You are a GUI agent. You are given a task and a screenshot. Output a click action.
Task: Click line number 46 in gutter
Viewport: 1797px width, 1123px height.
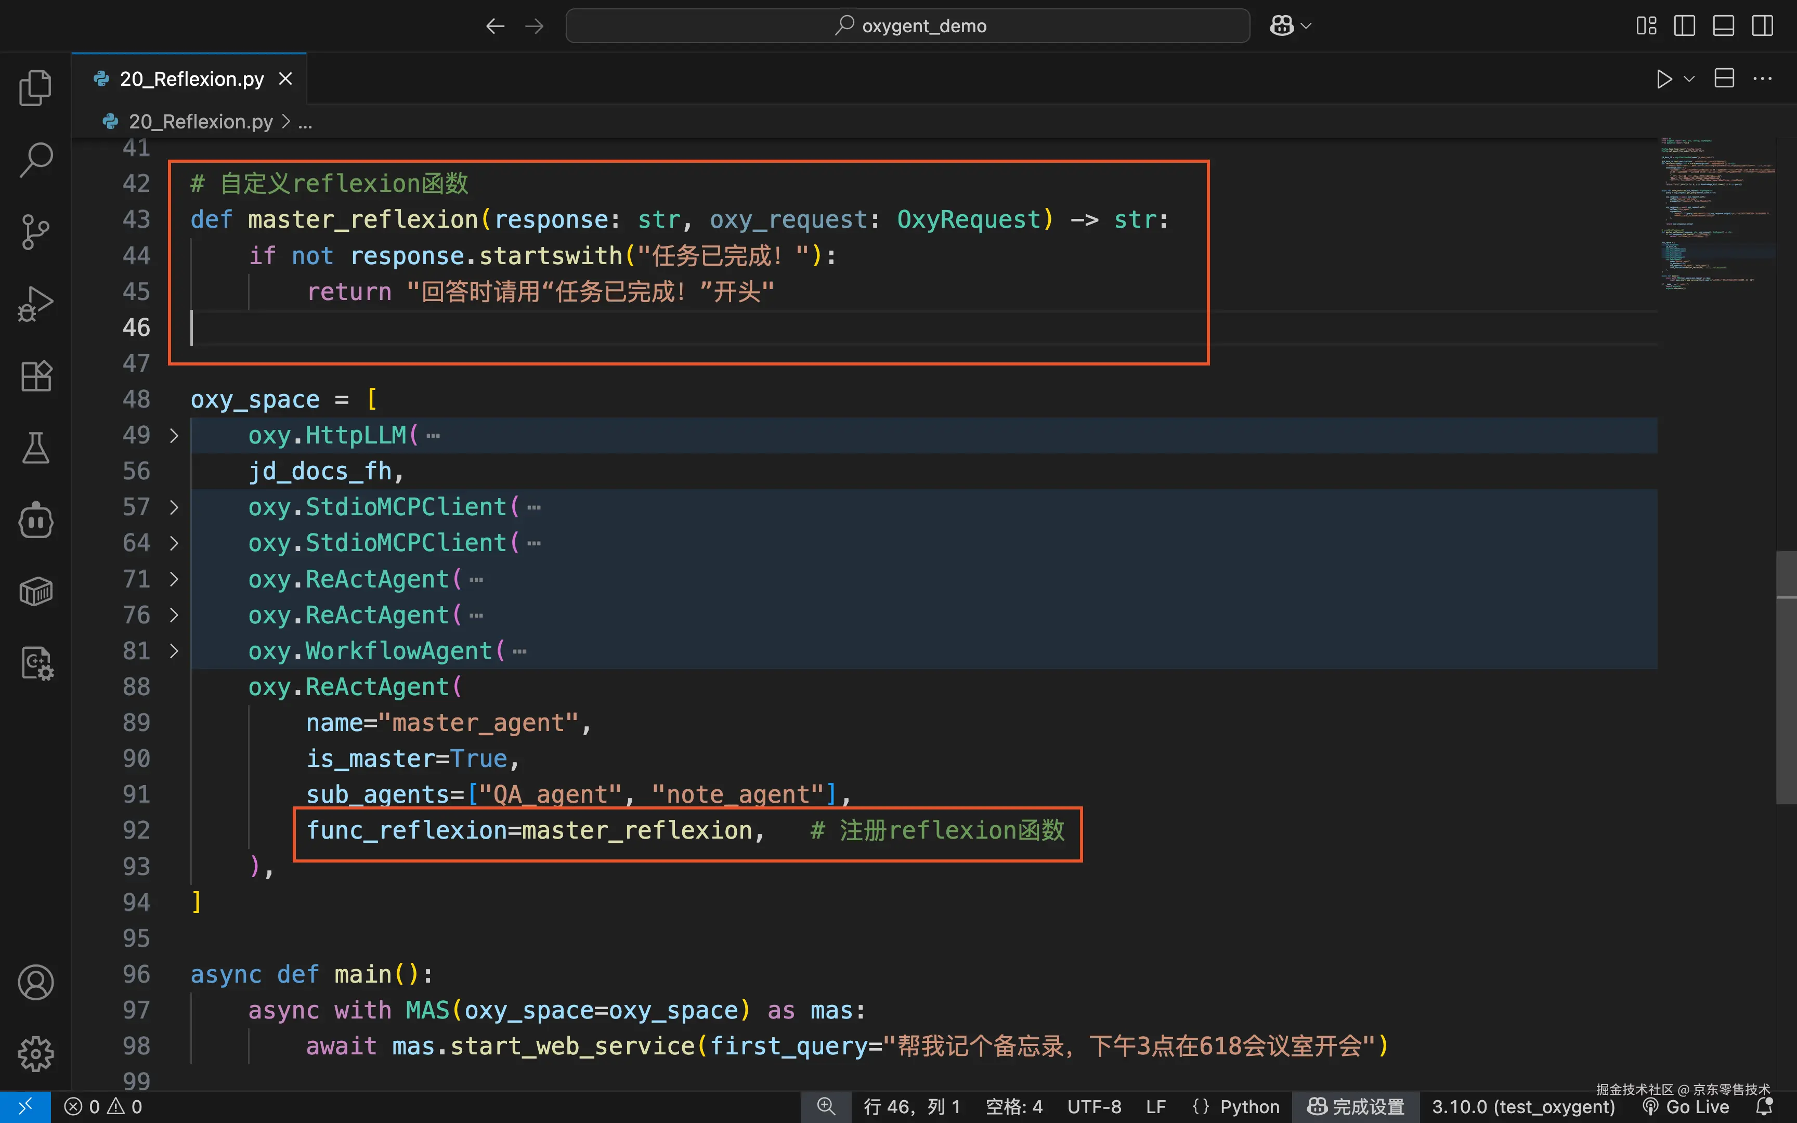click(x=137, y=328)
